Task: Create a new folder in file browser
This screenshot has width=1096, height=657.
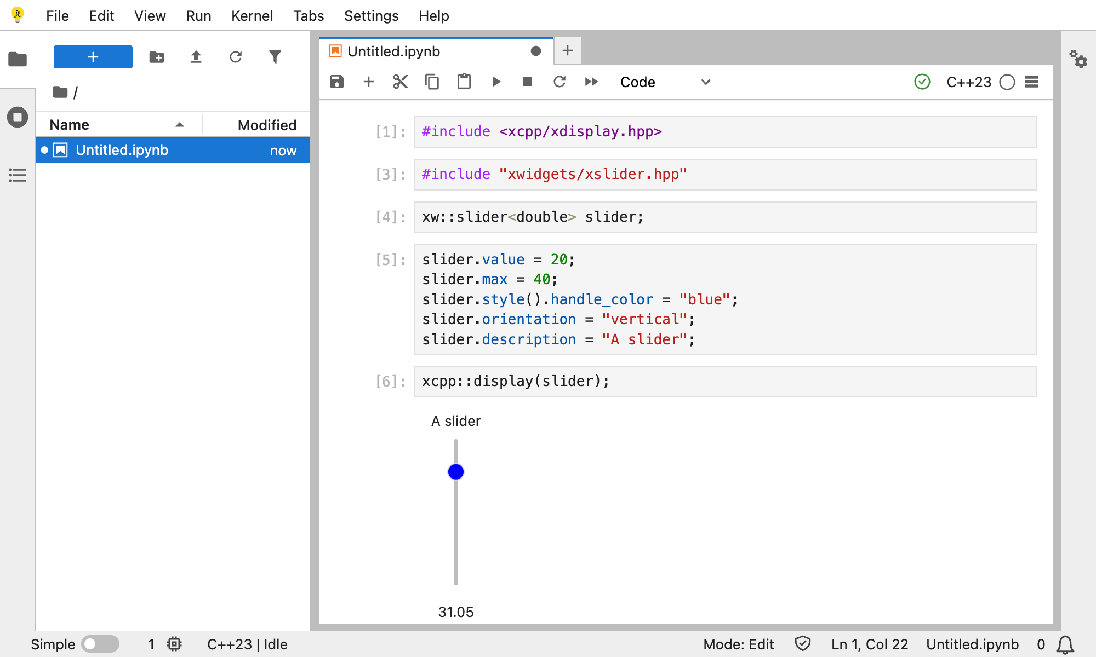Action: click(x=157, y=57)
